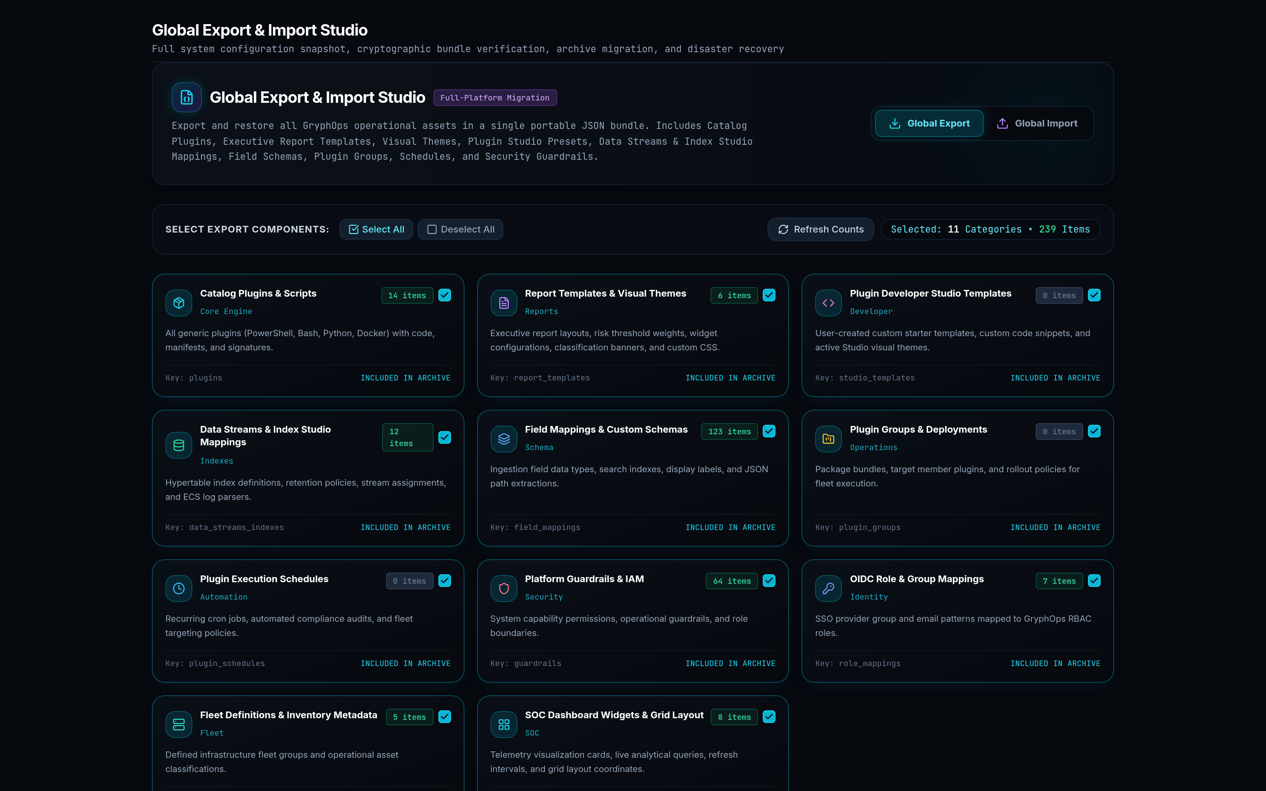Click the Data Streams database icon
Screen dimensions: 1266x791
[x=178, y=445]
